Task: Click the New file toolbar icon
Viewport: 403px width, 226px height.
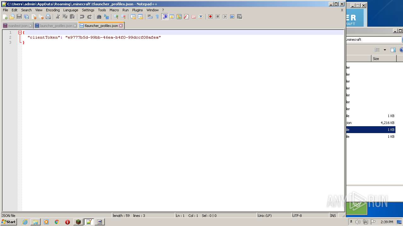Action: [5, 17]
